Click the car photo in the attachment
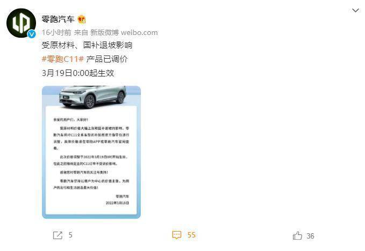Image resolution: width=365 pixels, height=251 pixels. pos(92,96)
